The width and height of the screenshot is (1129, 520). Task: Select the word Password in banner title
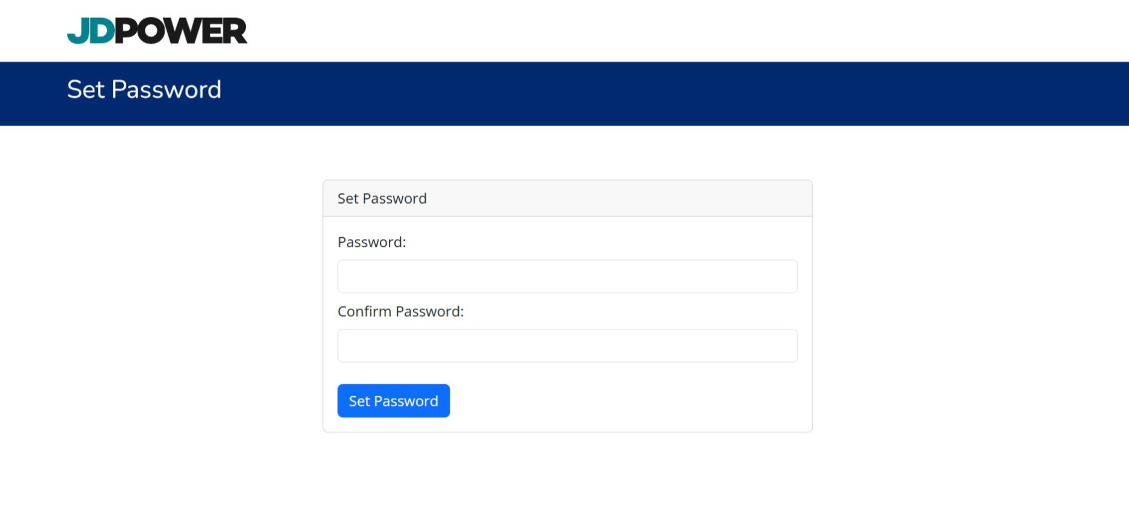coord(166,89)
